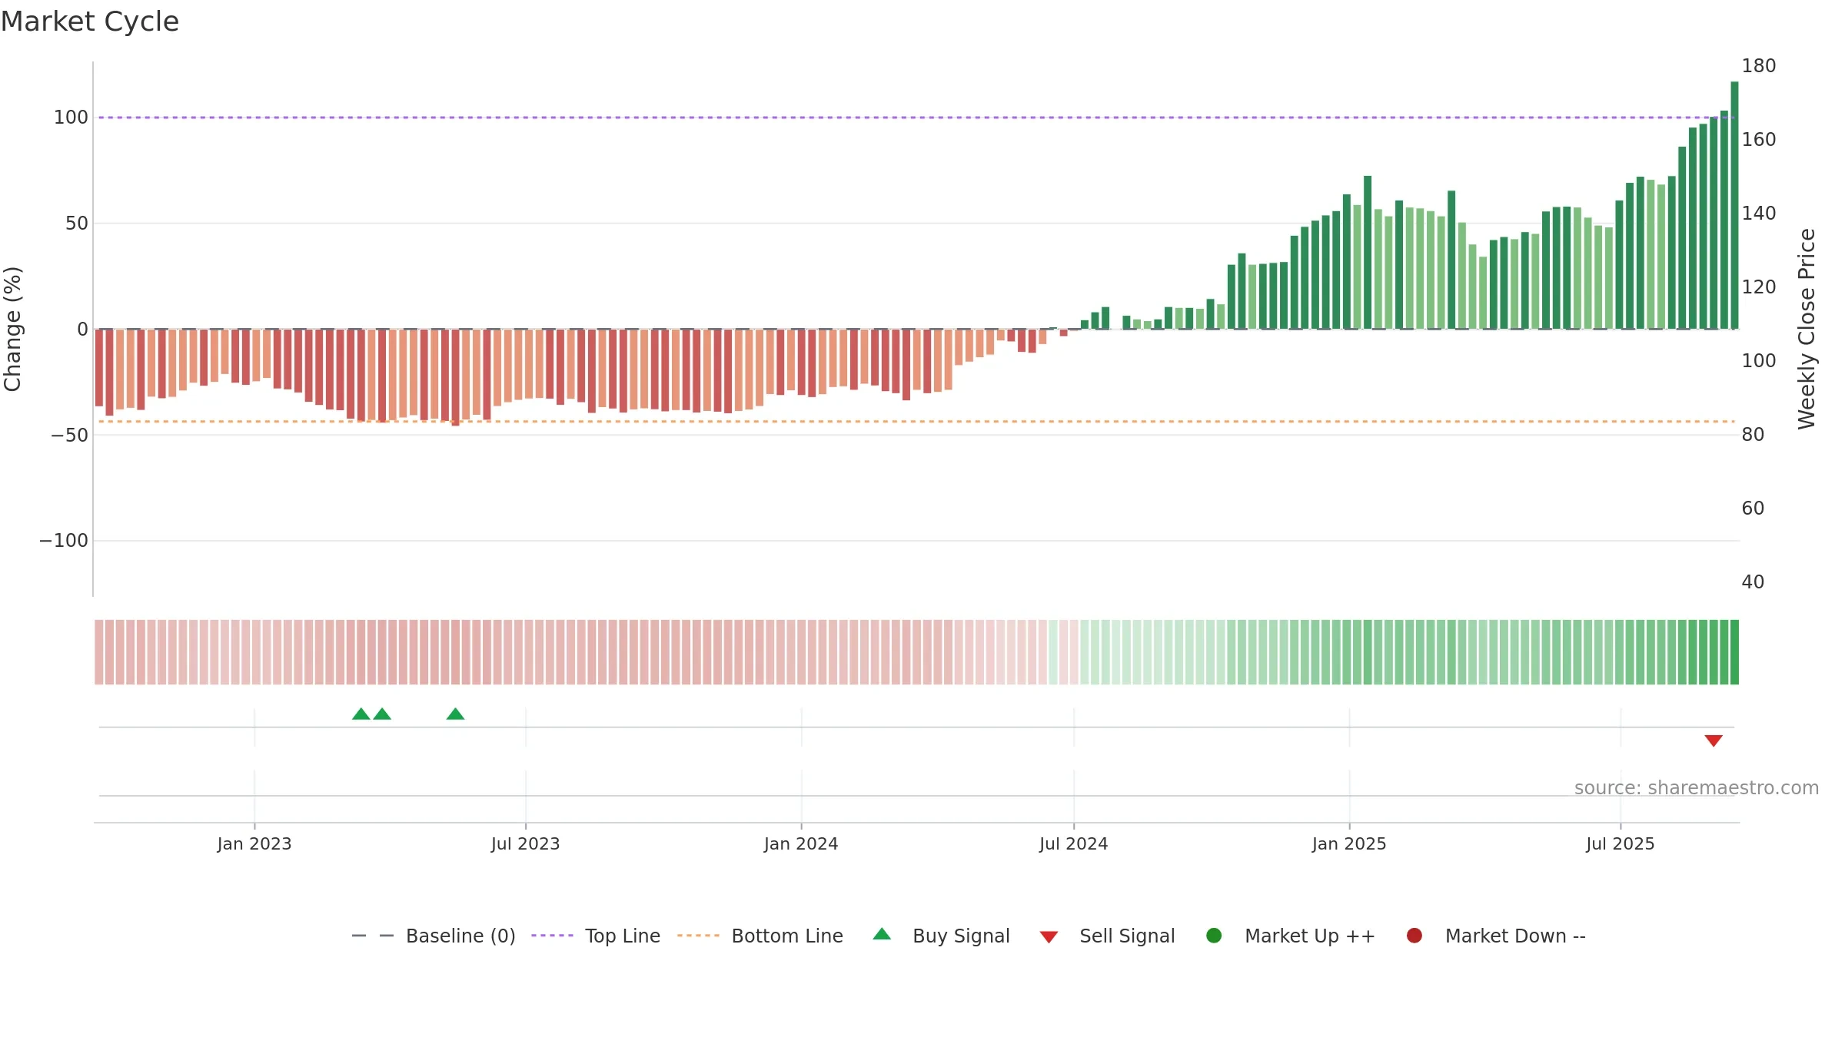Image resolution: width=1845 pixels, height=1037 pixels.
Task: Click the 40 tick on the right axis
Action: (1754, 582)
